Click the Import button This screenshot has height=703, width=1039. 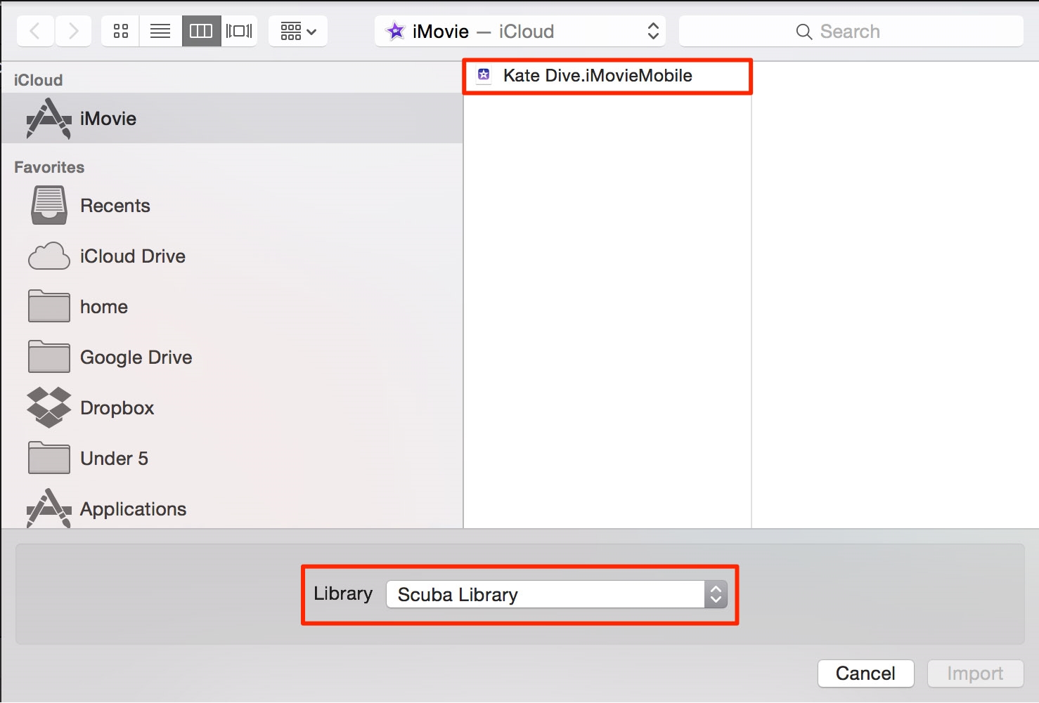(975, 674)
